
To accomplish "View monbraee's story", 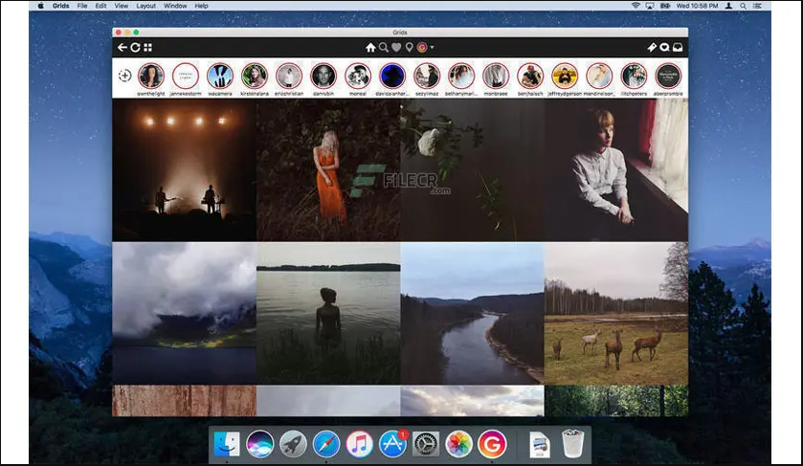I will click(496, 76).
